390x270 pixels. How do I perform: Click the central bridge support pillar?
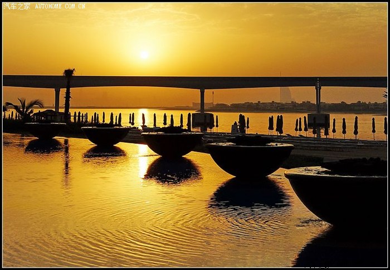(202, 100)
